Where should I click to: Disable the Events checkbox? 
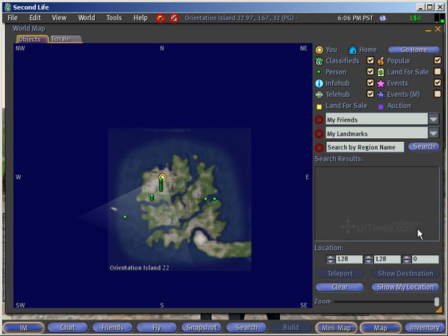(x=438, y=83)
